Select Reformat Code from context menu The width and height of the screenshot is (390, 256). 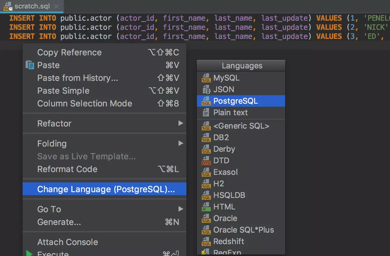click(67, 169)
